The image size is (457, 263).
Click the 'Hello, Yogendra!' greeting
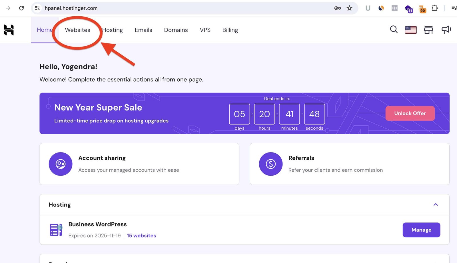(x=68, y=67)
